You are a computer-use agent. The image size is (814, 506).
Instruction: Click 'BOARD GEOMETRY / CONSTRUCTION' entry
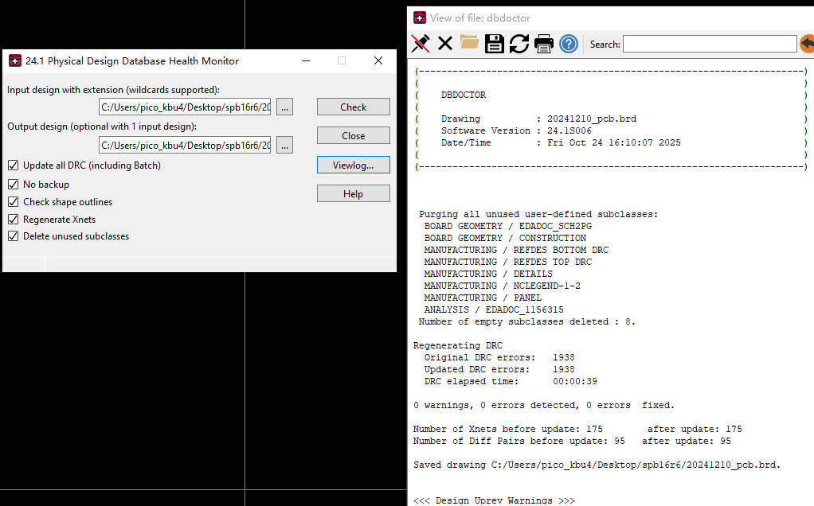point(505,238)
